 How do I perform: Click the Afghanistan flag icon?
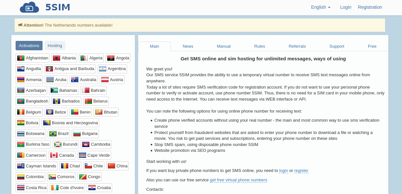point(21,58)
